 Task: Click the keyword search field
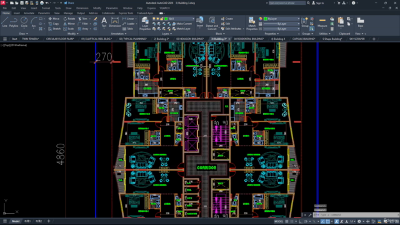tap(287, 2)
